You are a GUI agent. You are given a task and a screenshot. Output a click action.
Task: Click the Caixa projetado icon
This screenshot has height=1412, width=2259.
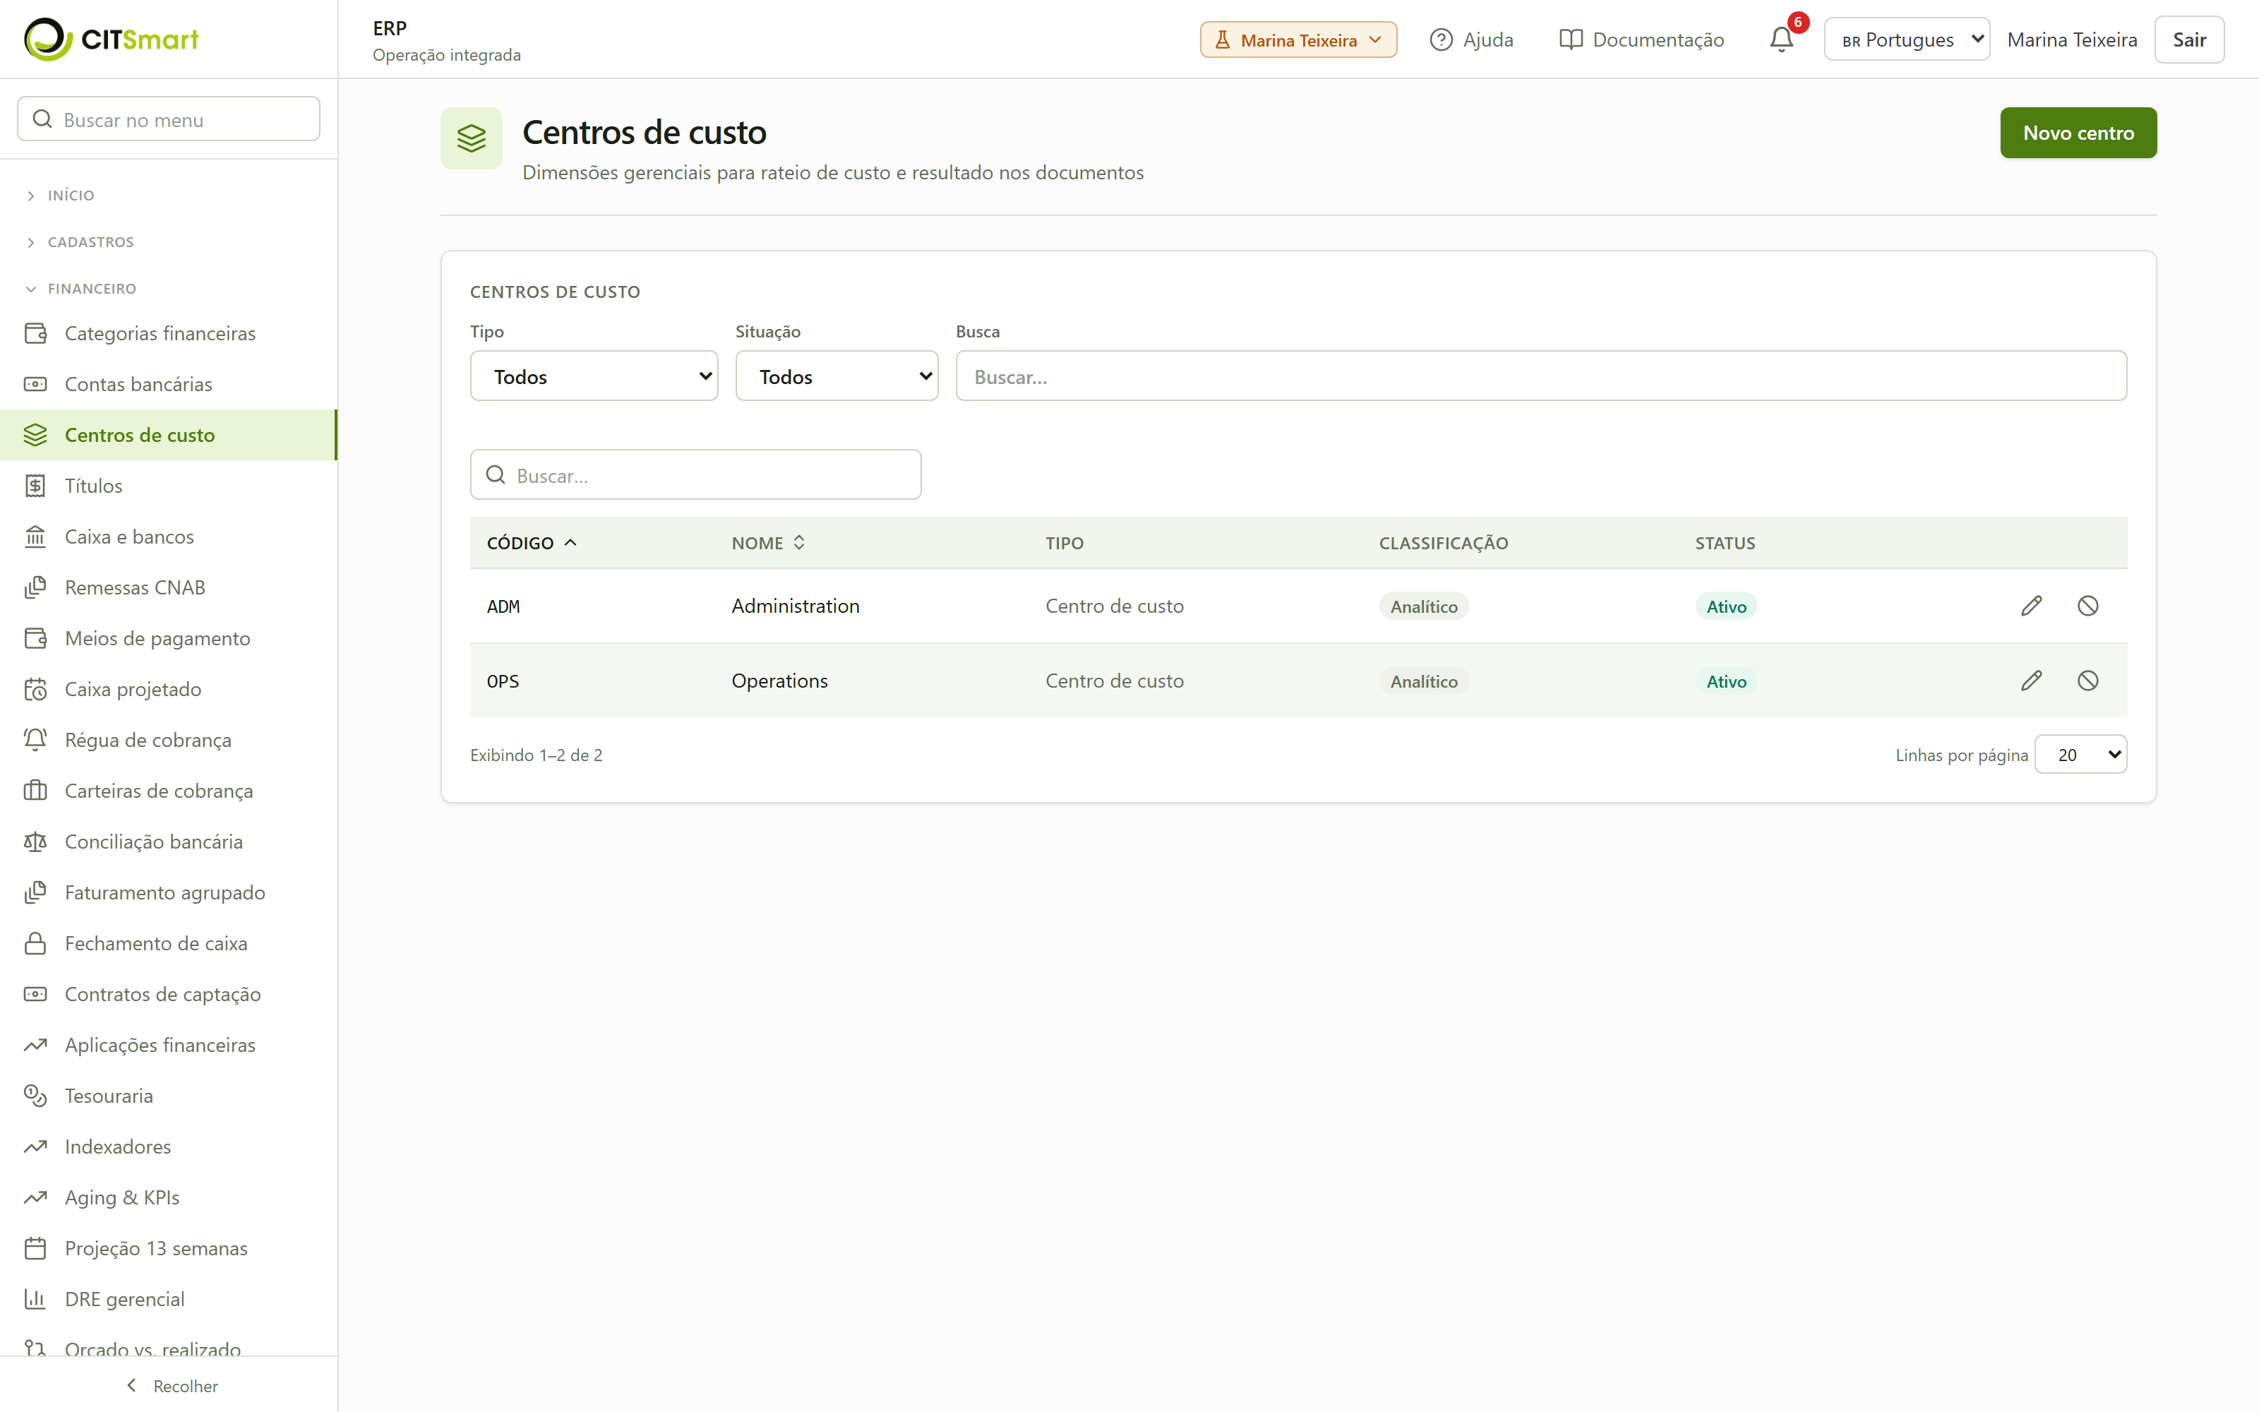(x=35, y=689)
